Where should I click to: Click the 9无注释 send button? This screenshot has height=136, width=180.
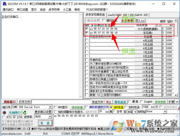[148, 60]
